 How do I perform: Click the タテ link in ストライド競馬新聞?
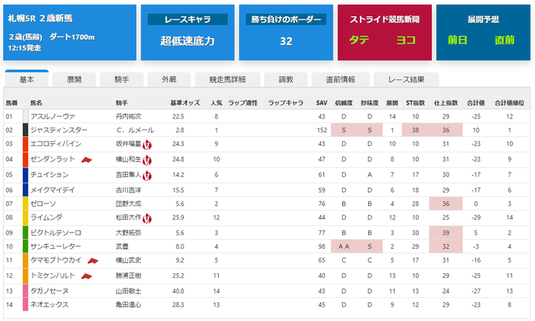[359, 40]
